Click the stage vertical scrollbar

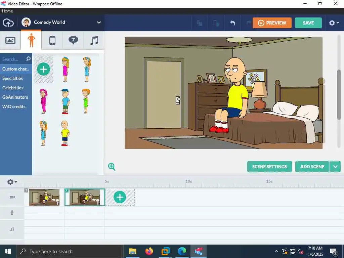click(x=339, y=94)
